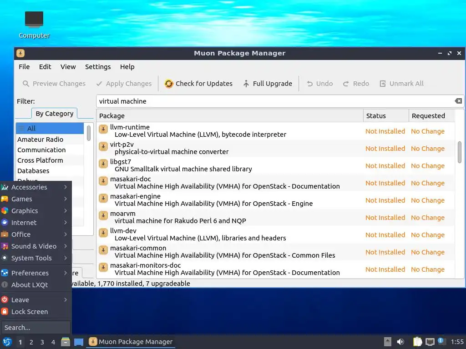The image size is (466, 349).
Task: Click the virt-p2v package icon
Action: tap(103, 146)
